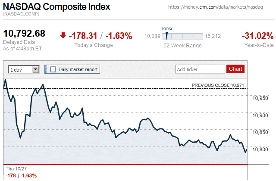
Task: Focus the Add ticker input field
Action: (199, 69)
